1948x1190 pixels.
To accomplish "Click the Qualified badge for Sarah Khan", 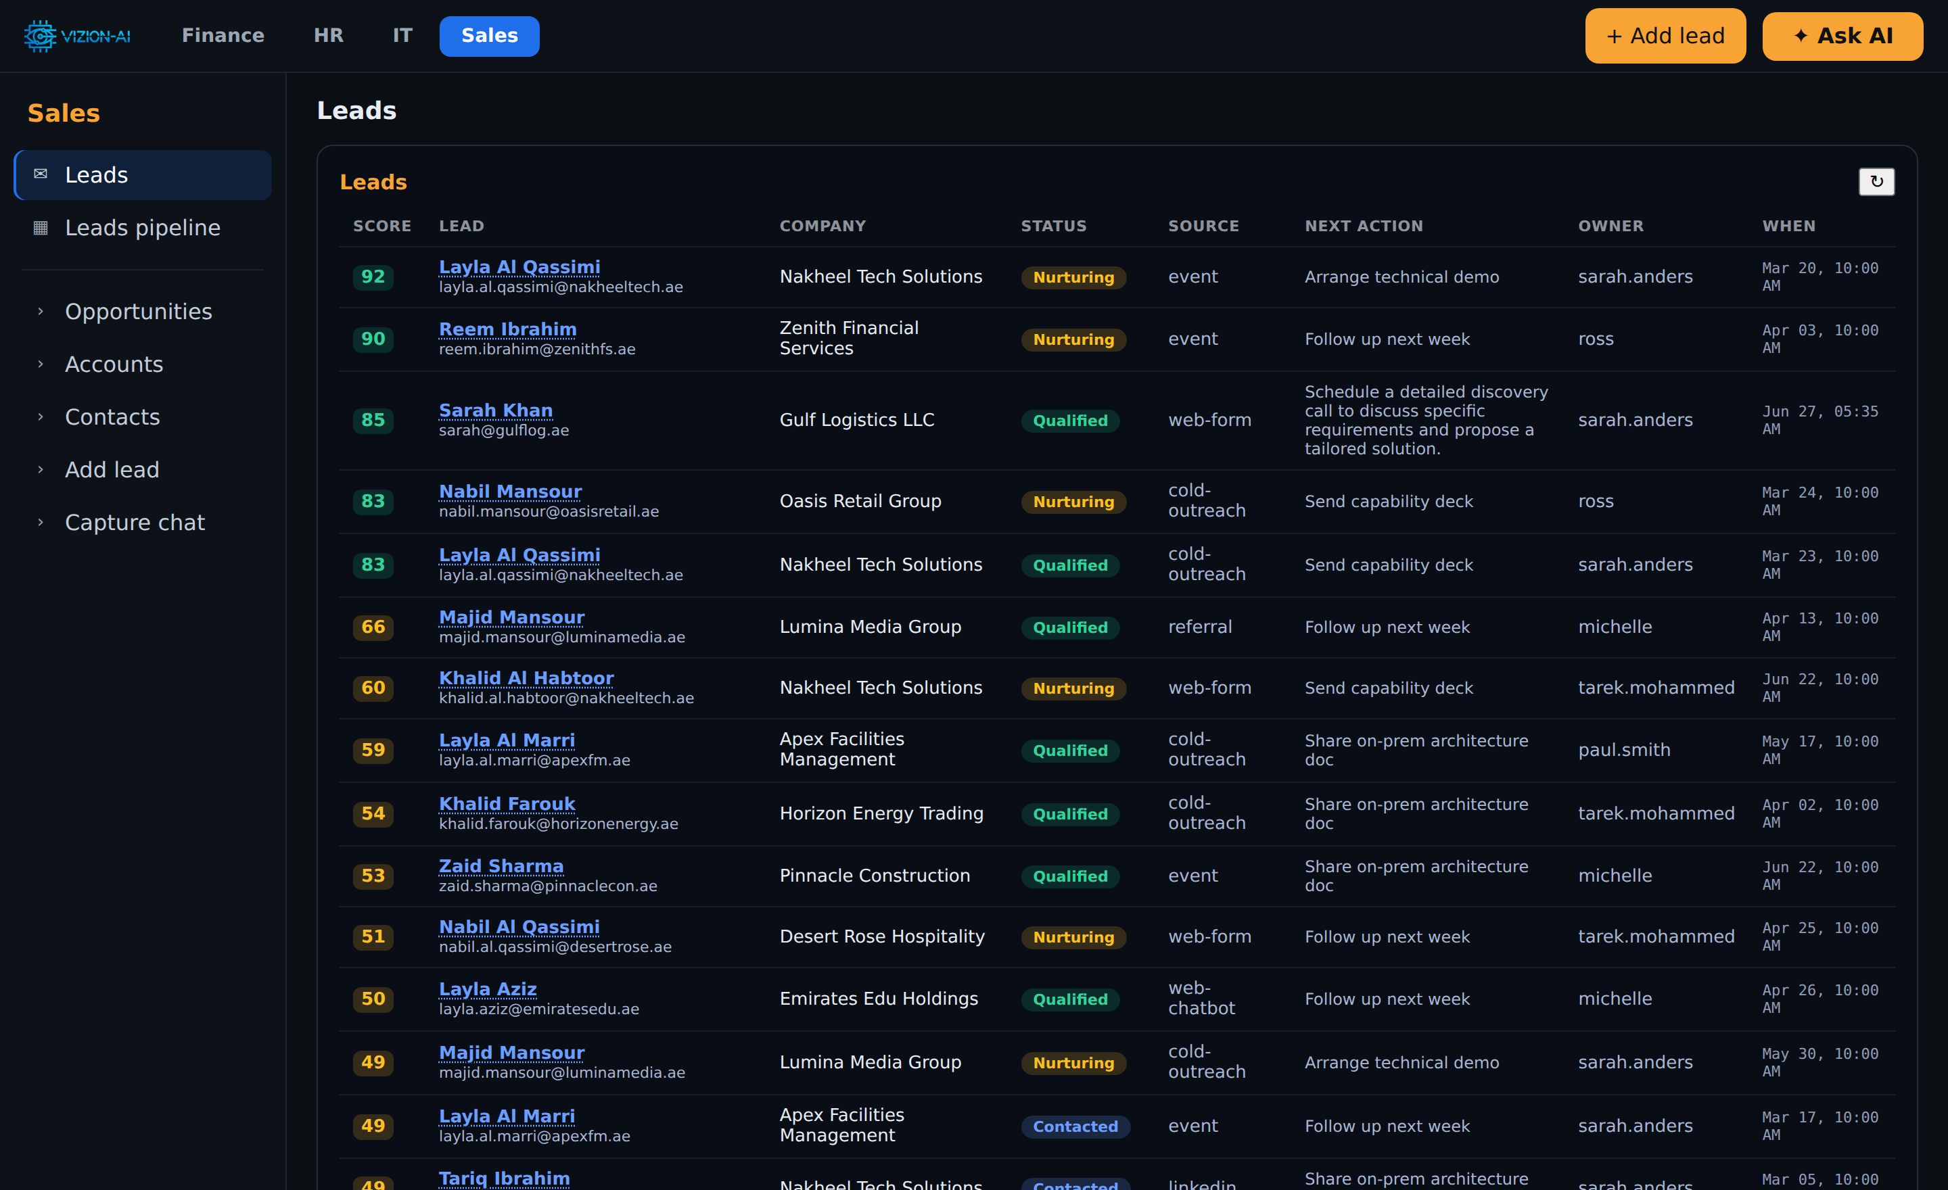I will click(1069, 421).
